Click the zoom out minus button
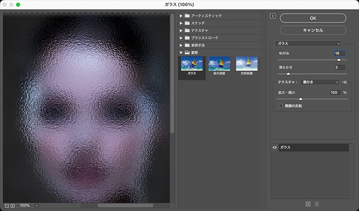Image resolution: width=359 pixels, height=211 pixels. pos(7,206)
